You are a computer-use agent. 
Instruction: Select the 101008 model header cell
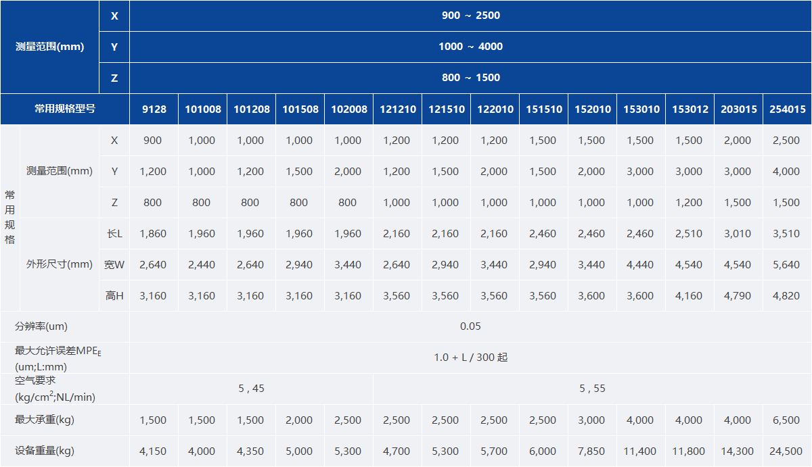pos(202,109)
